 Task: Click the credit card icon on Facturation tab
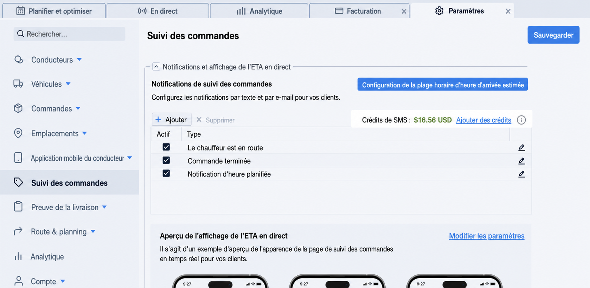(339, 11)
